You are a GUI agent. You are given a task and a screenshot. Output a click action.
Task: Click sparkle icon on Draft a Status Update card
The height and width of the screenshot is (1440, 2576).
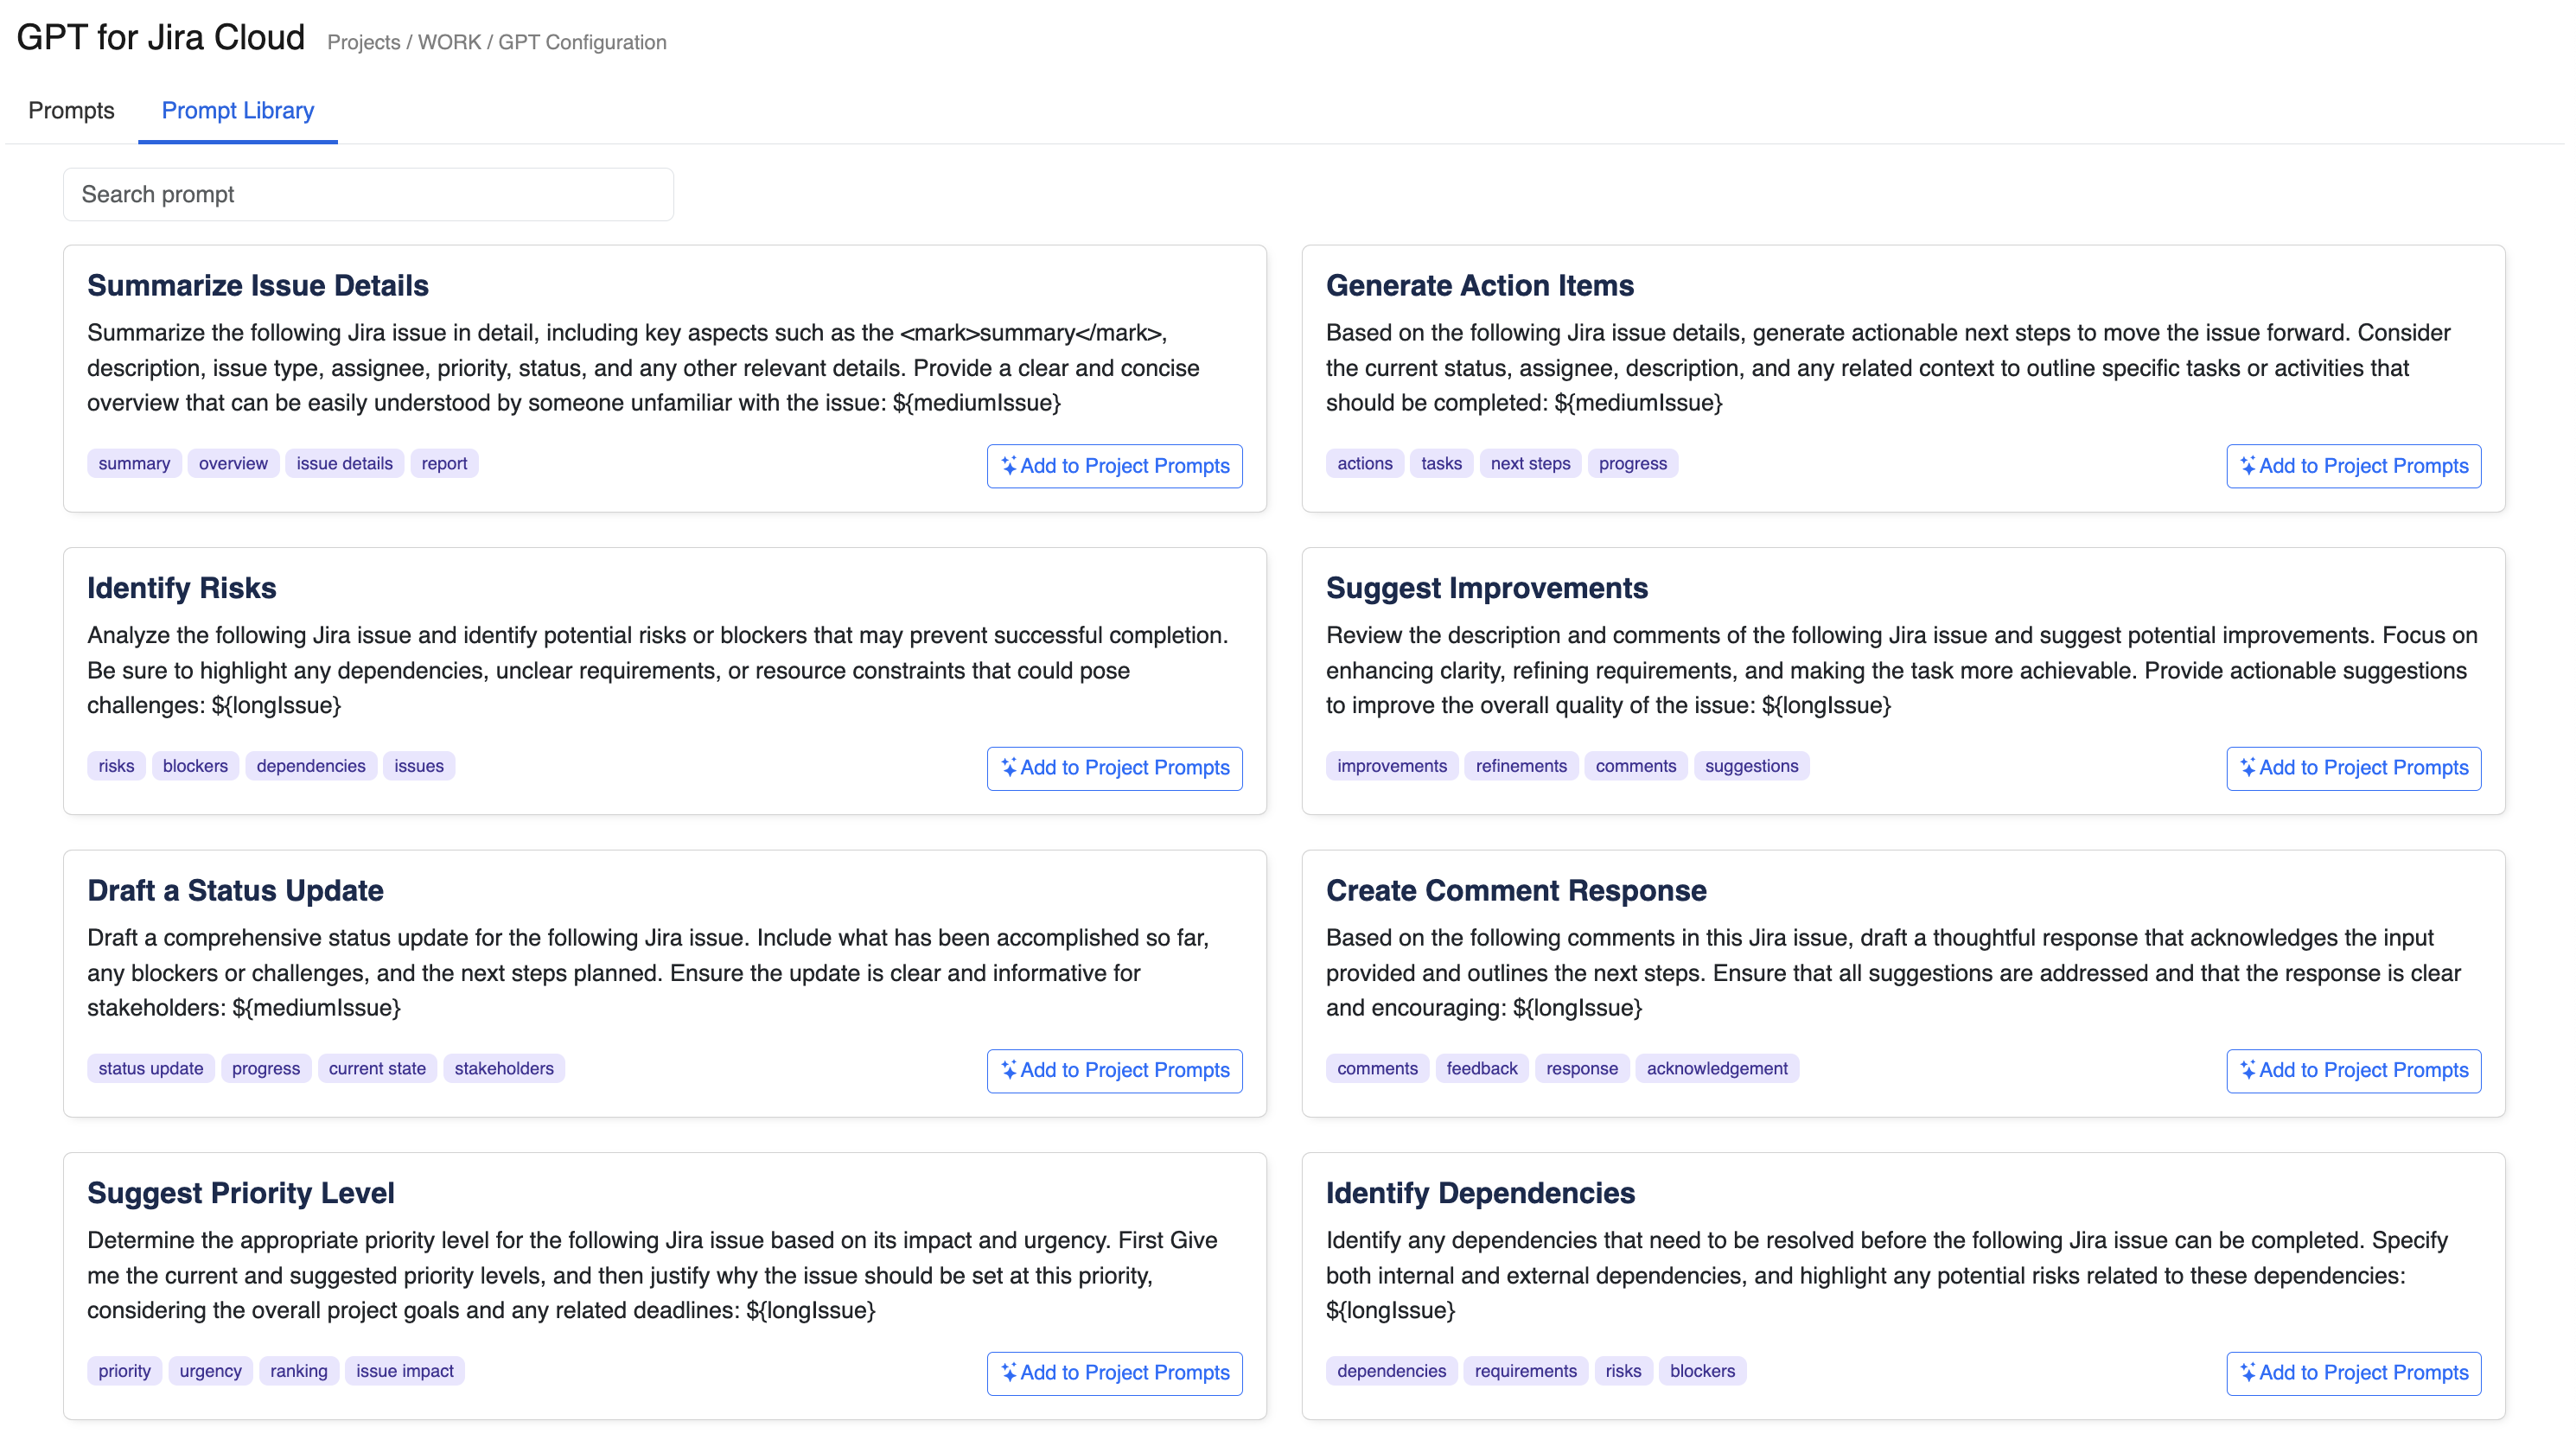[1008, 1070]
